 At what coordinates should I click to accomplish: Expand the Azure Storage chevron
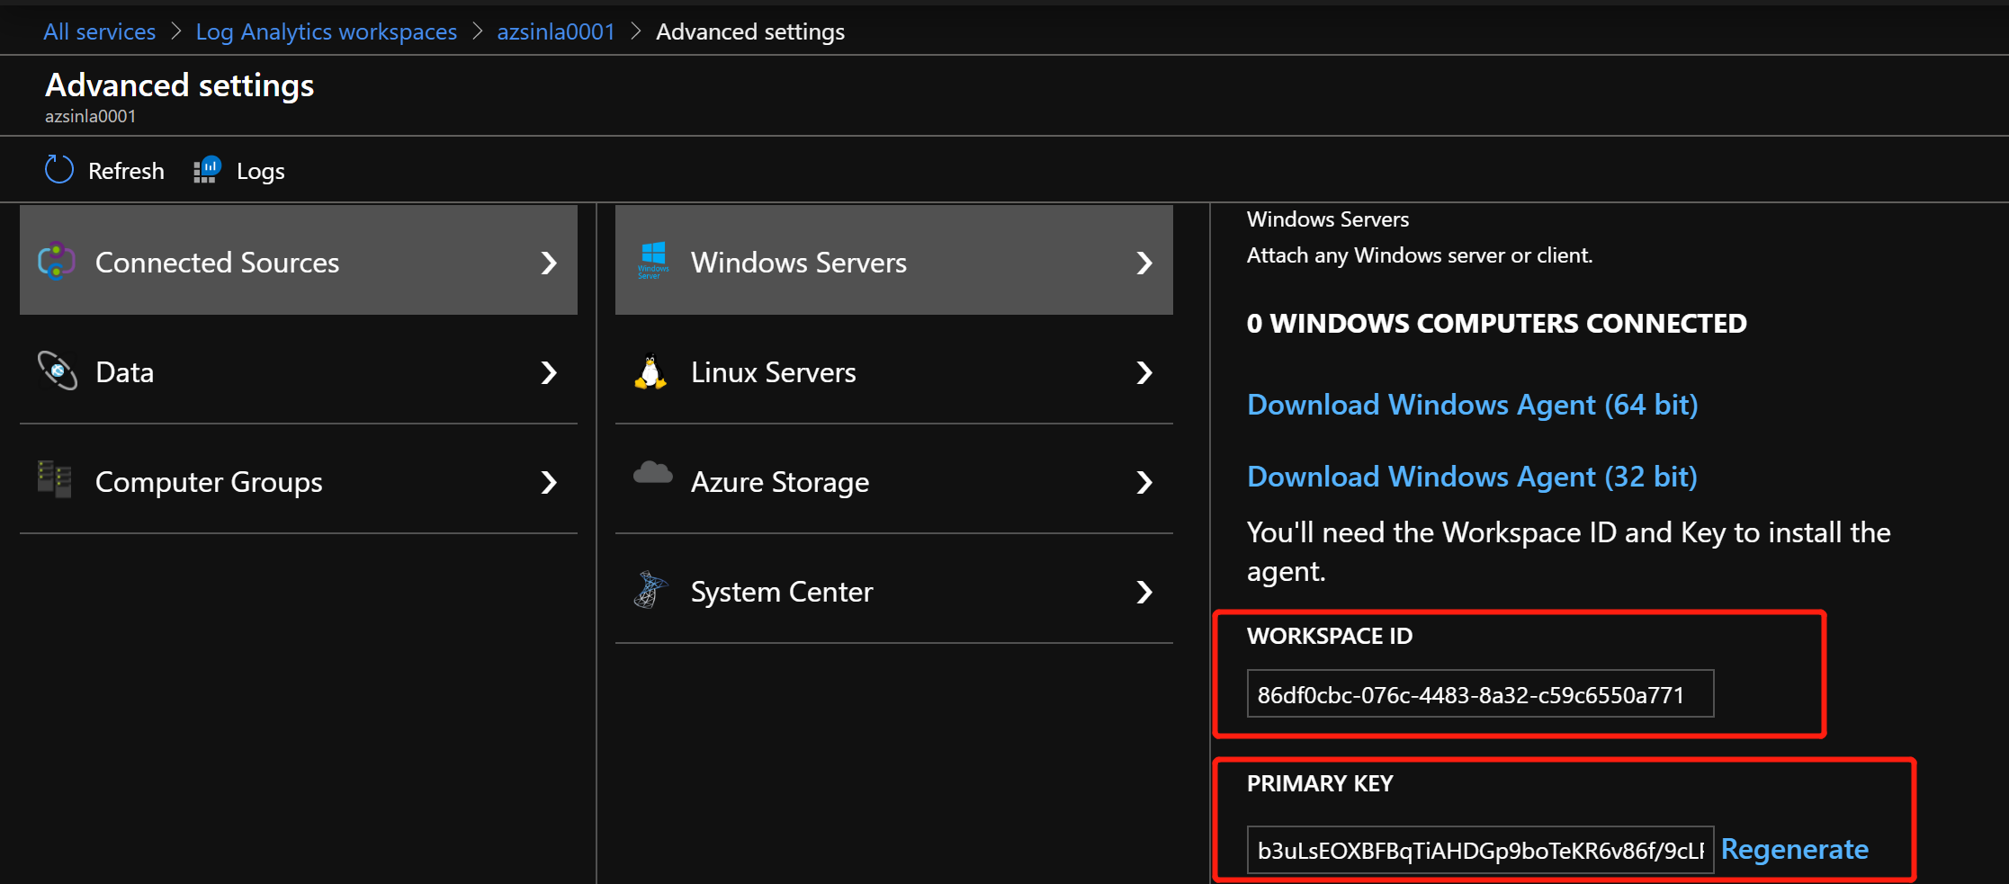(1144, 482)
